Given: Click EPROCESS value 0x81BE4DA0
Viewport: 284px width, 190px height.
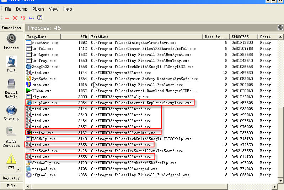Looking at the screenshot, I should pos(242,169).
